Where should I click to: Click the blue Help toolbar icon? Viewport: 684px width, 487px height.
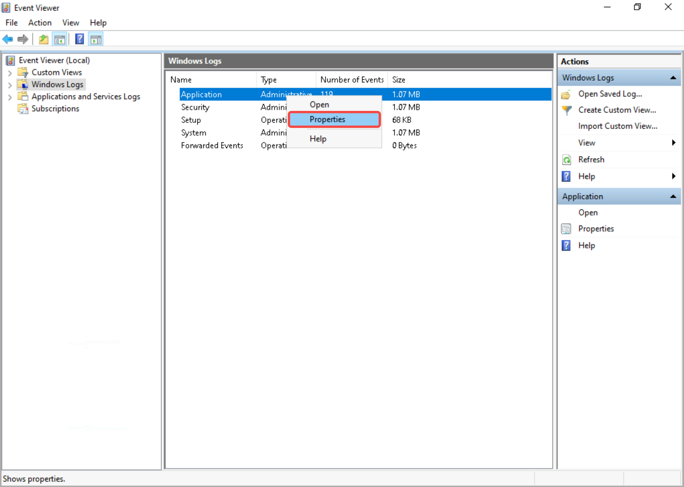[x=79, y=39]
